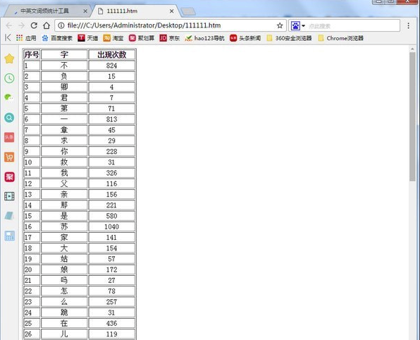Close the 中英文词频统计工具 tab
Image resolution: width=420 pixels, height=340 pixels.
pos(85,11)
